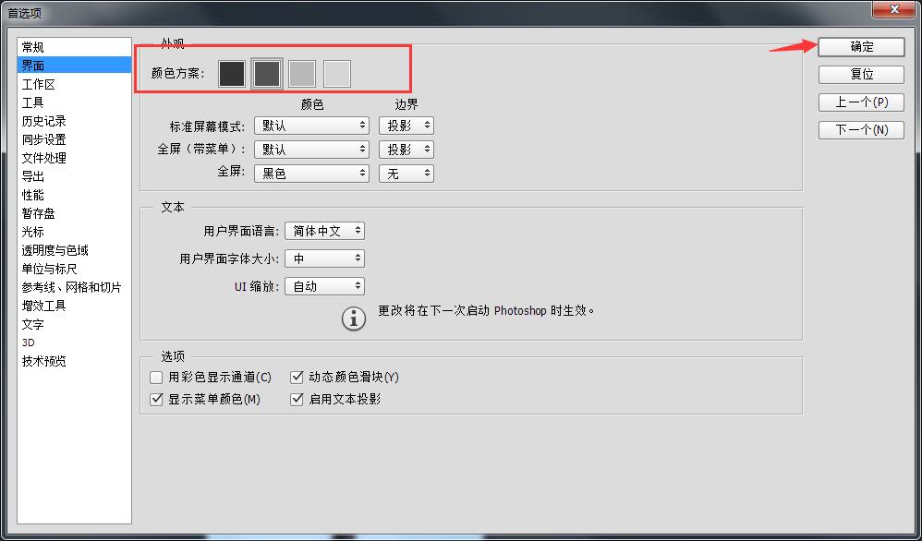Open the 全屏 border dropdown showing 无

tap(406, 173)
